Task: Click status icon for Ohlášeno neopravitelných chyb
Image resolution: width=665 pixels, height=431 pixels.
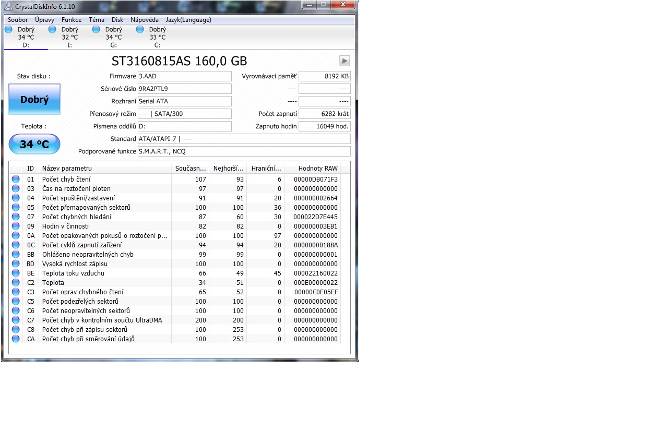Action: tap(16, 254)
